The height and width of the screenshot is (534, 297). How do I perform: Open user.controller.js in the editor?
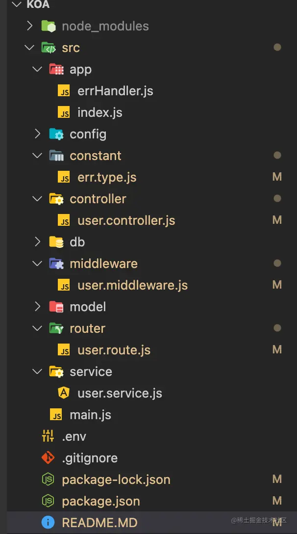[x=126, y=220]
